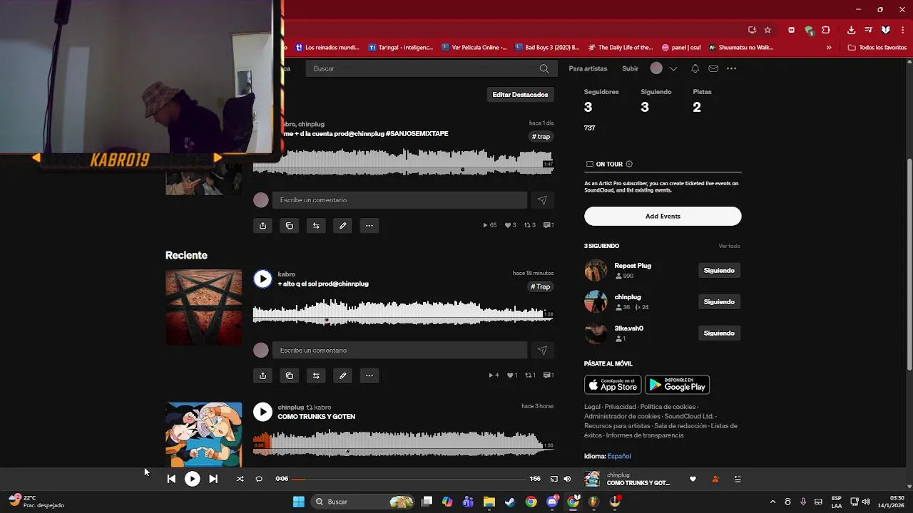Image resolution: width=913 pixels, height=513 pixels.
Task: Click comment field under '+ alto q el sol'
Action: tap(399, 350)
